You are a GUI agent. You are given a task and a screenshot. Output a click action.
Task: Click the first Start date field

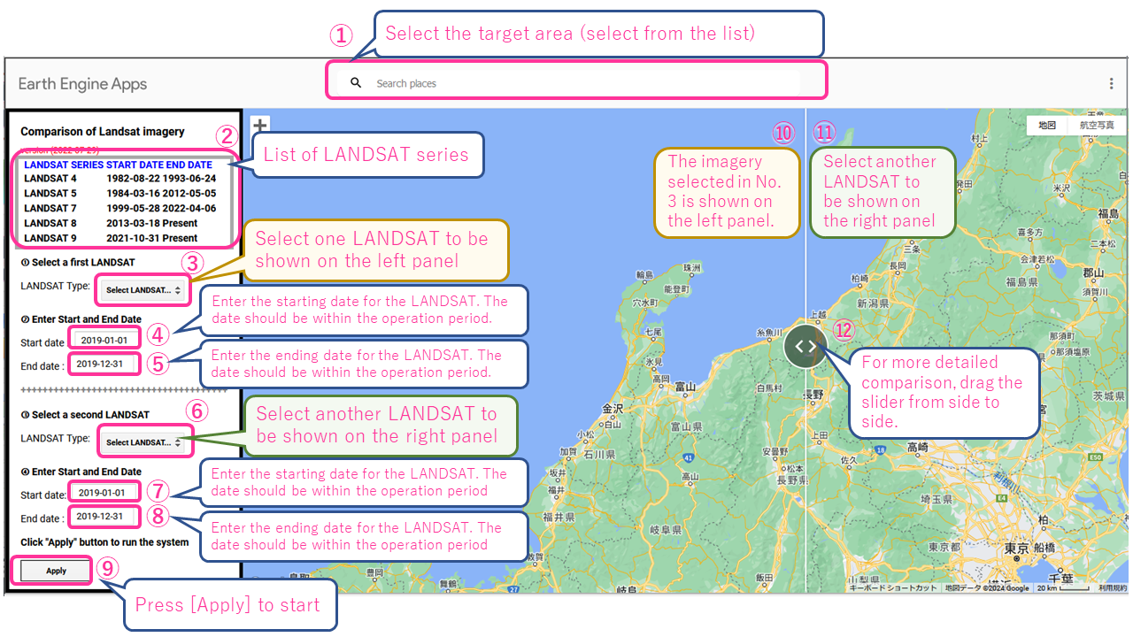[105, 340]
